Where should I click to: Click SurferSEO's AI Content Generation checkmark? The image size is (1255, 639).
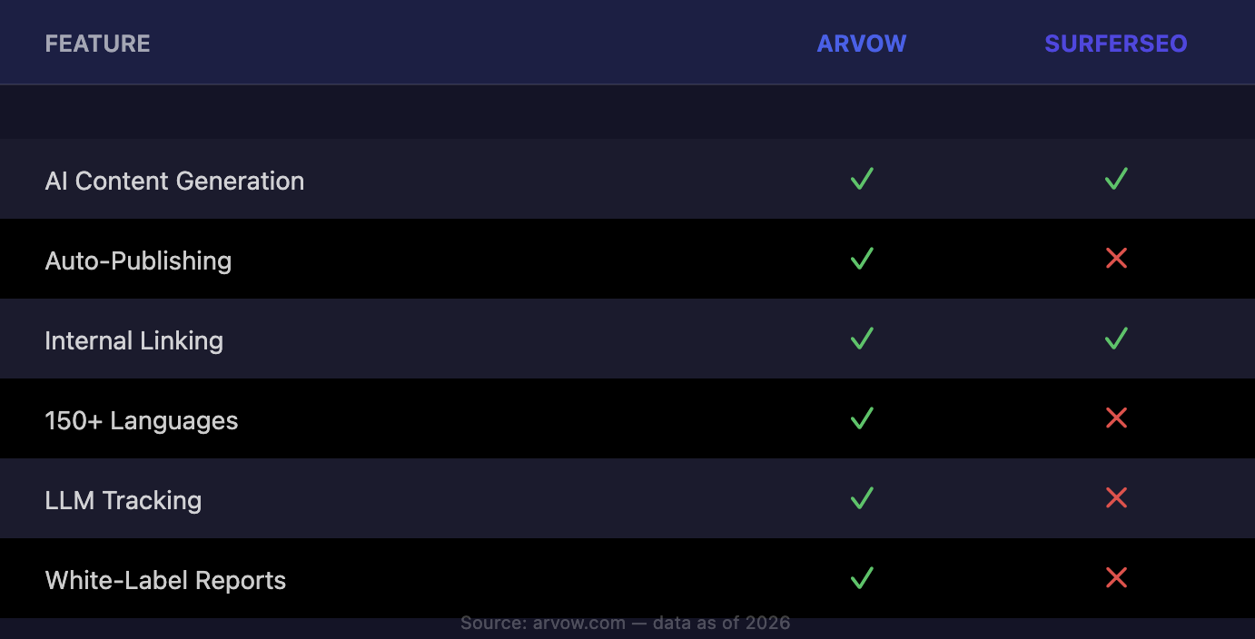click(x=1116, y=179)
